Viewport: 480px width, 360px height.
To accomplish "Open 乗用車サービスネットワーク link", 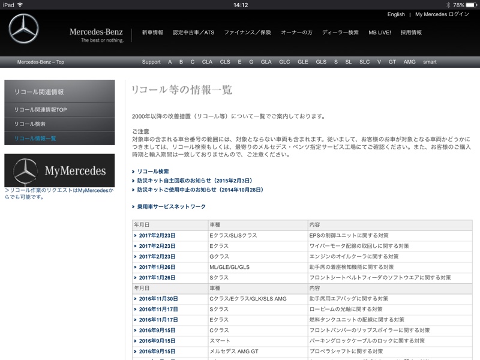I will pyautogui.click(x=172, y=206).
